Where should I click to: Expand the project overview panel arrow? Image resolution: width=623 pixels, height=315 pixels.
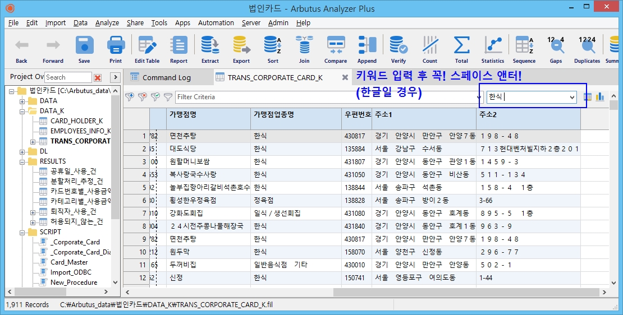click(114, 77)
